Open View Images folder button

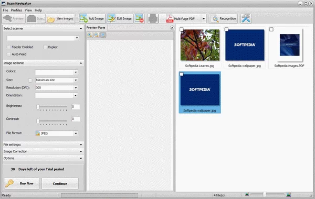click(x=60, y=19)
